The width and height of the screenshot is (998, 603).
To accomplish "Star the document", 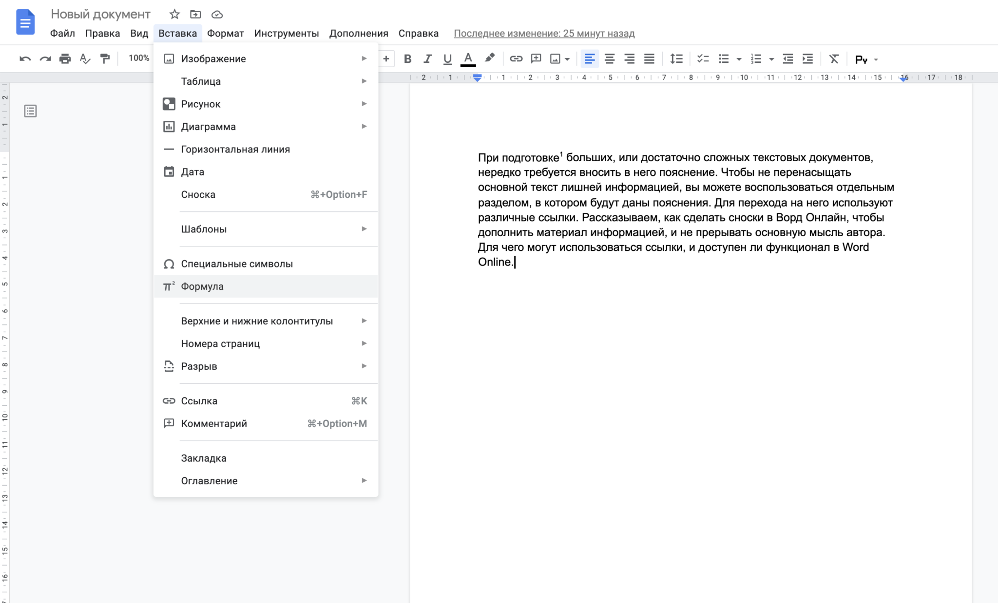I will [174, 14].
